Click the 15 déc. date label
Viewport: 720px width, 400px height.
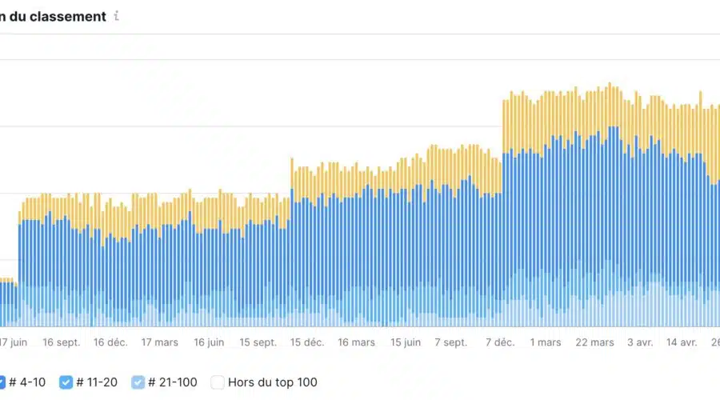(307, 342)
